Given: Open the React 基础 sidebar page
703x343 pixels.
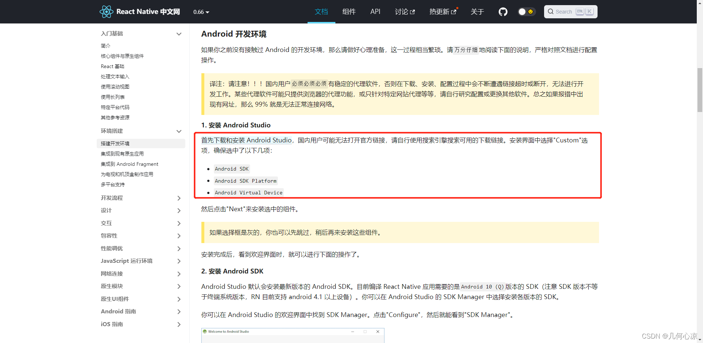Looking at the screenshot, I should pos(112,66).
